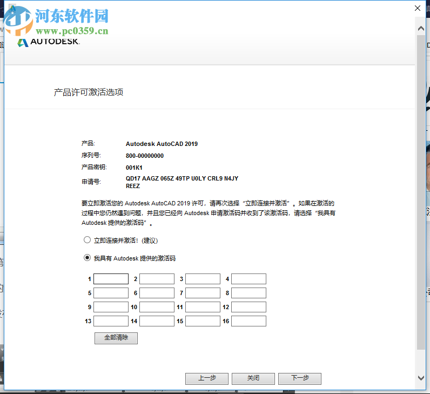Focus activation code field 4
430x394 pixels.
point(248,279)
